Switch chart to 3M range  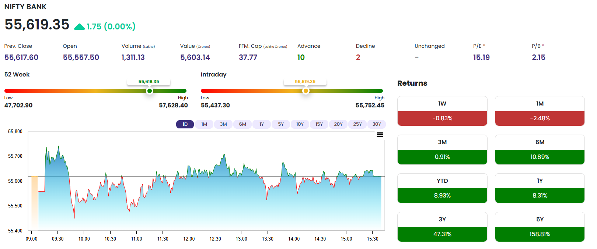coord(223,124)
